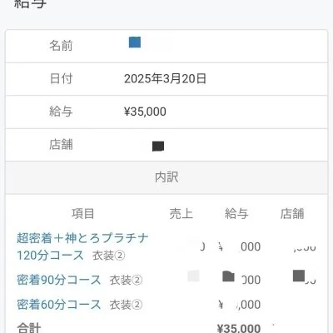Open the 密着90分コース link
Image resolution: width=333 pixels, height=333 pixels.
[x=59, y=280]
